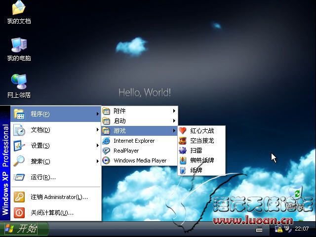Click the tray icon beside the clock

288,229
